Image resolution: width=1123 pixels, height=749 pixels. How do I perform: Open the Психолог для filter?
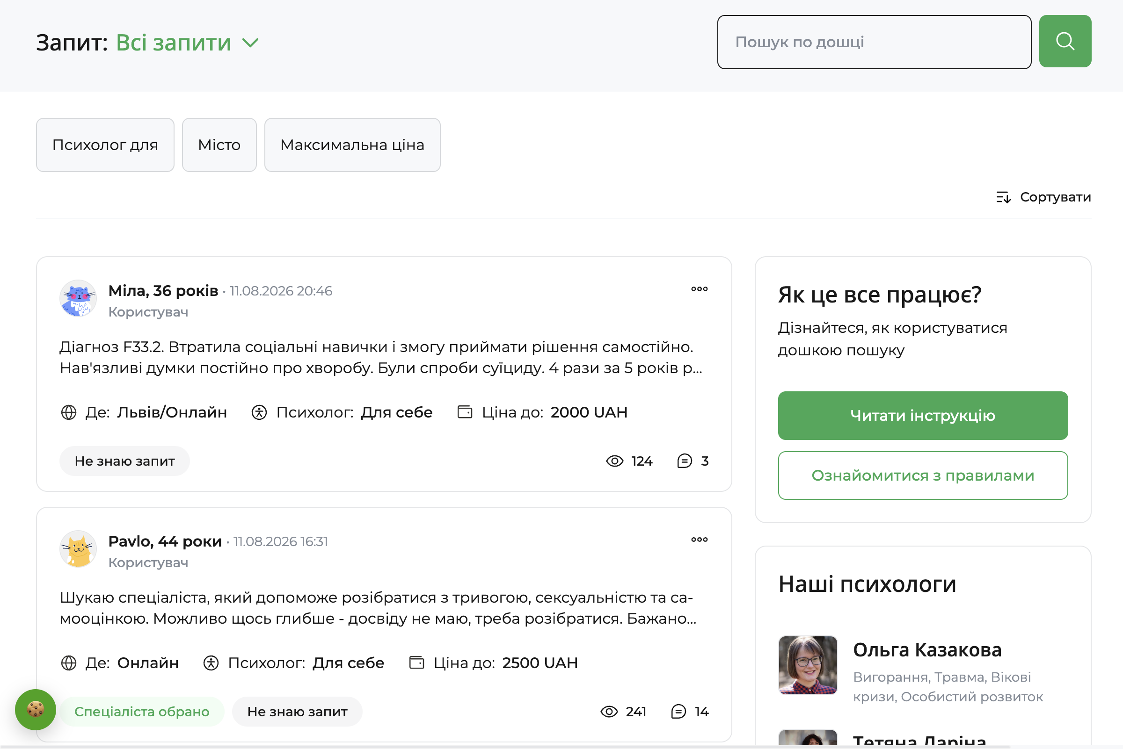(x=105, y=145)
